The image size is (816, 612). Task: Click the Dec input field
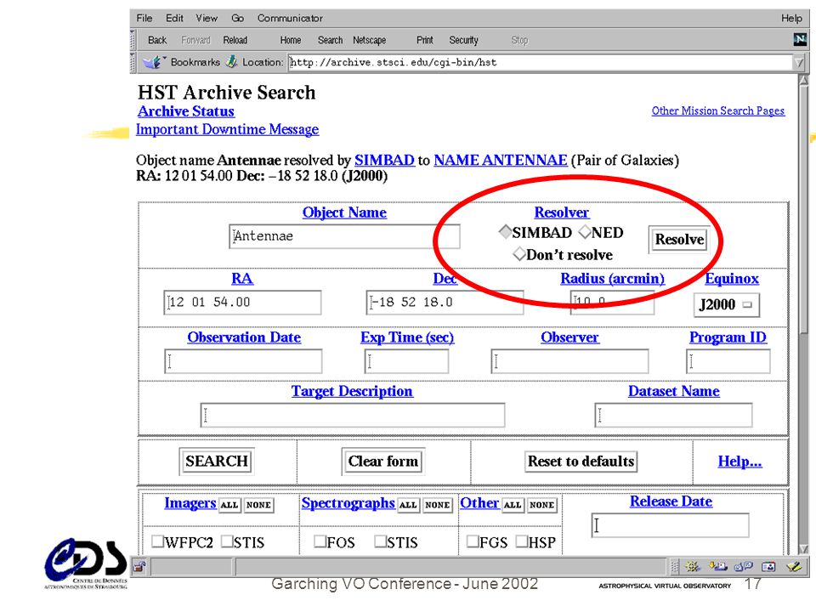[x=445, y=303]
